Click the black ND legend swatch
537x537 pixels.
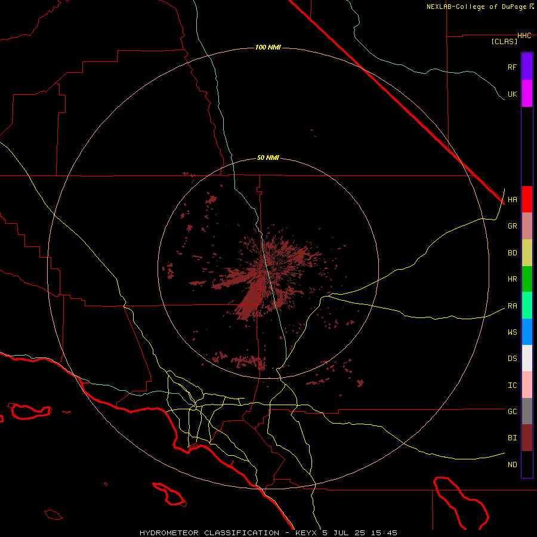(527, 464)
